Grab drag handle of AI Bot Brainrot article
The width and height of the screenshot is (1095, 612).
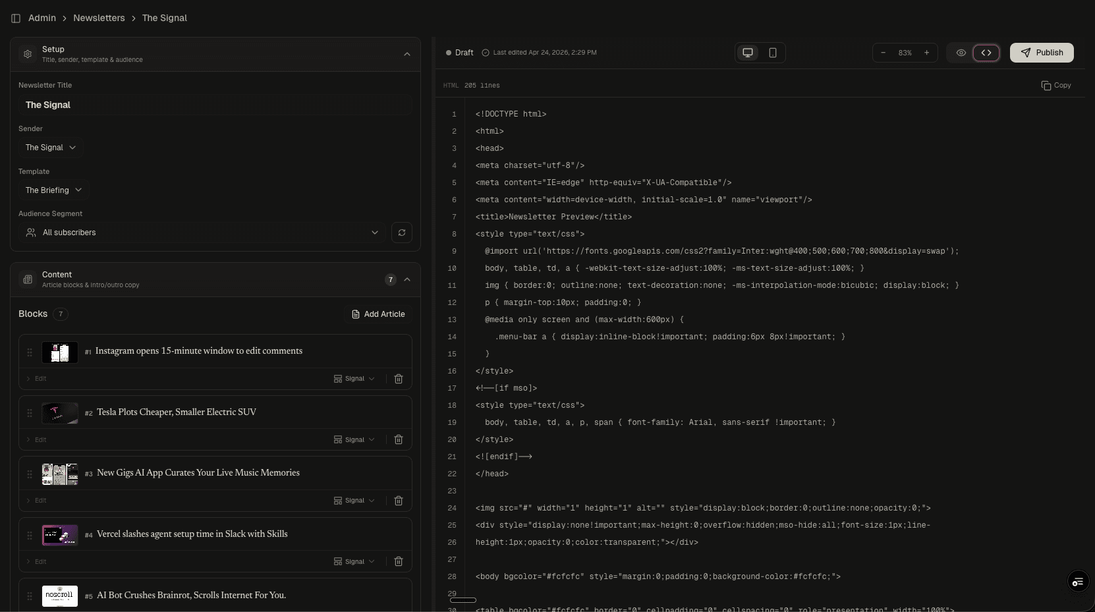point(30,596)
